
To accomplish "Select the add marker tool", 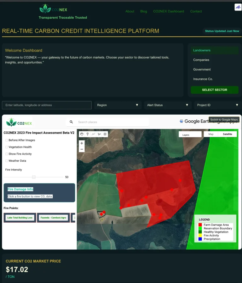I will pos(88,134).
